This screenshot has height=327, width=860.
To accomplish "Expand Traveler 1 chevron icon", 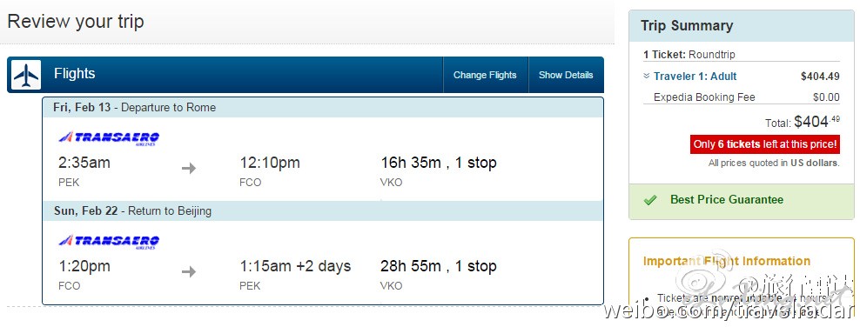I will click(x=647, y=77).
